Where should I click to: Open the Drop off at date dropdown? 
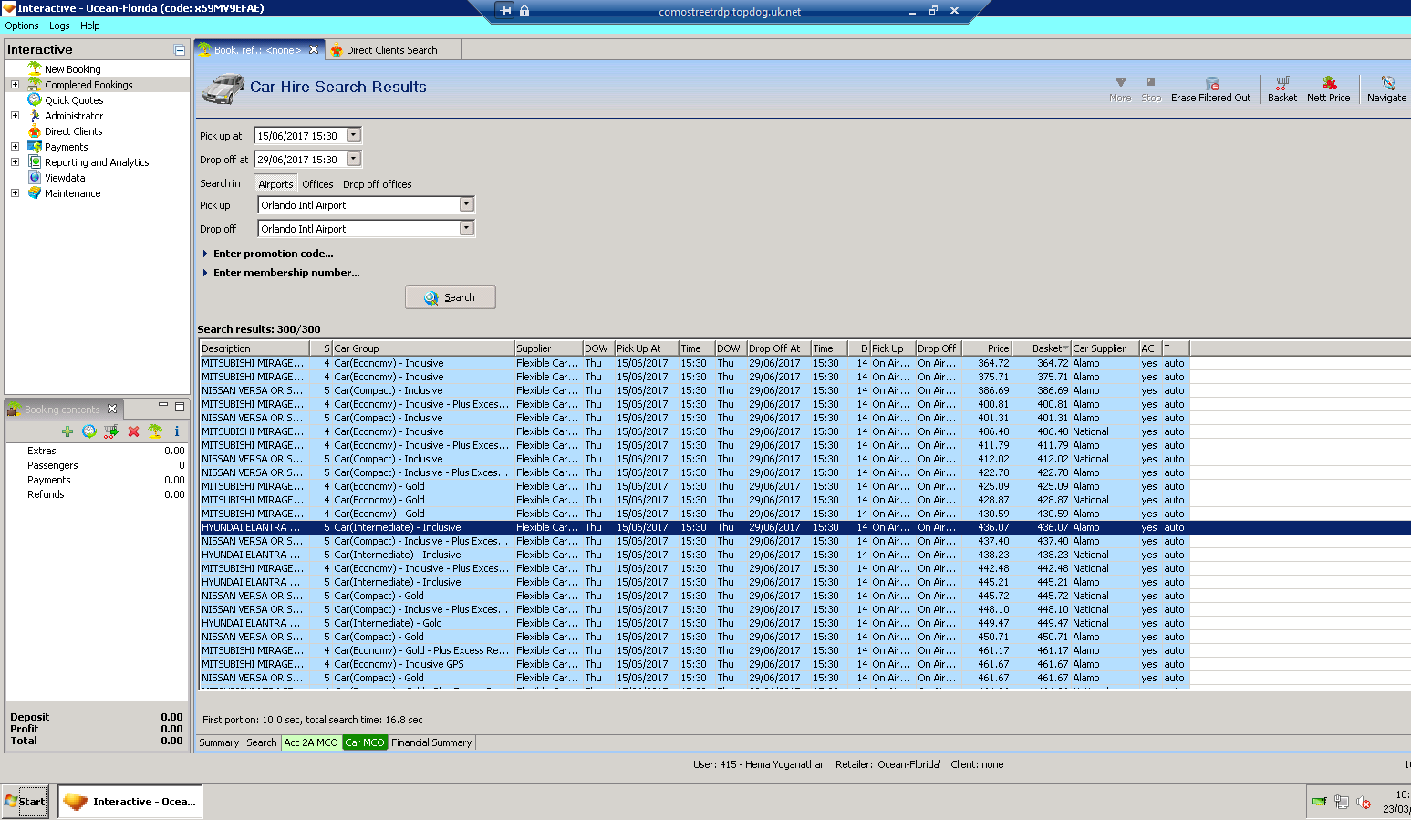click(x=354, y=159)
